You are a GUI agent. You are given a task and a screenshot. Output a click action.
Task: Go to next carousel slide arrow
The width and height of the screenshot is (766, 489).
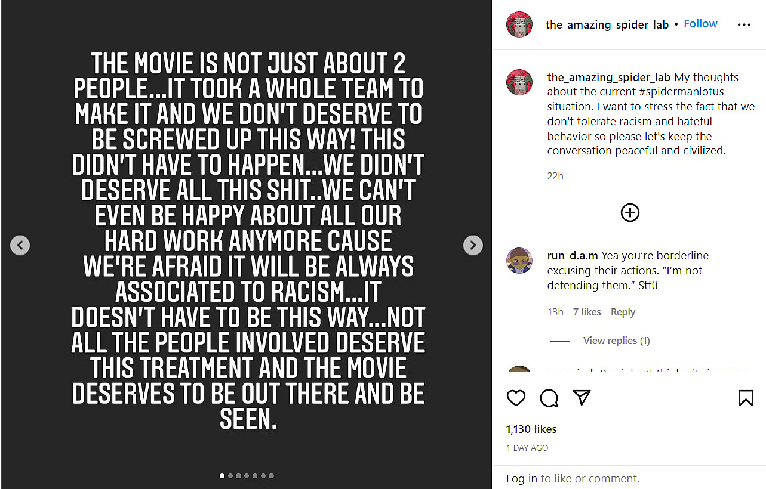click(x=473, y=245)
